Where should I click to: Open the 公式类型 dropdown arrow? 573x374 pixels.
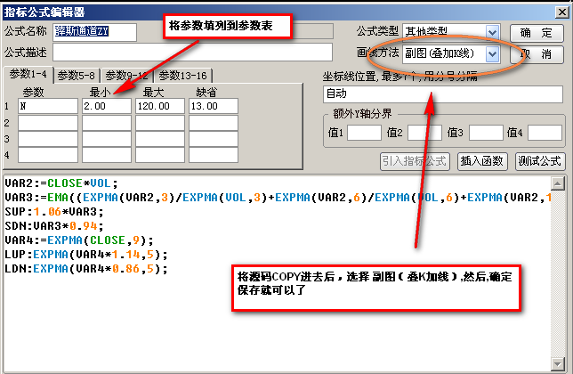point(492,32)
